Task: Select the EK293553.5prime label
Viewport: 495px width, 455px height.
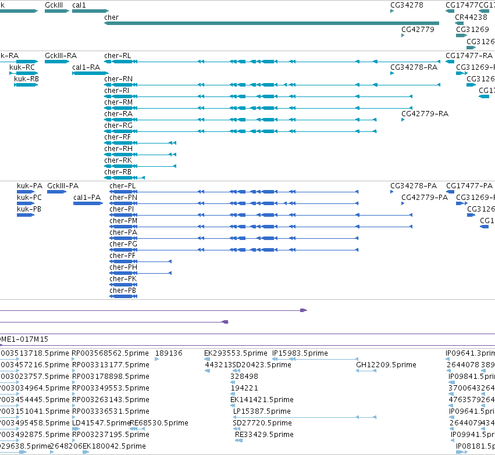Action: [x=236, y=353]
